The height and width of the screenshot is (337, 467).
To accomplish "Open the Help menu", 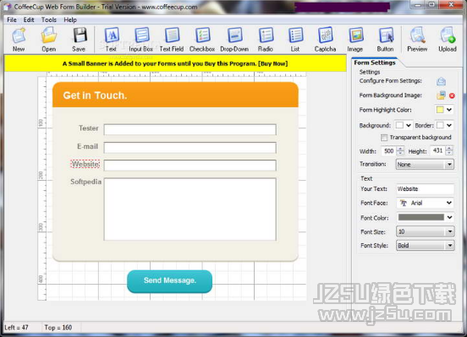I will coord(70,20).
